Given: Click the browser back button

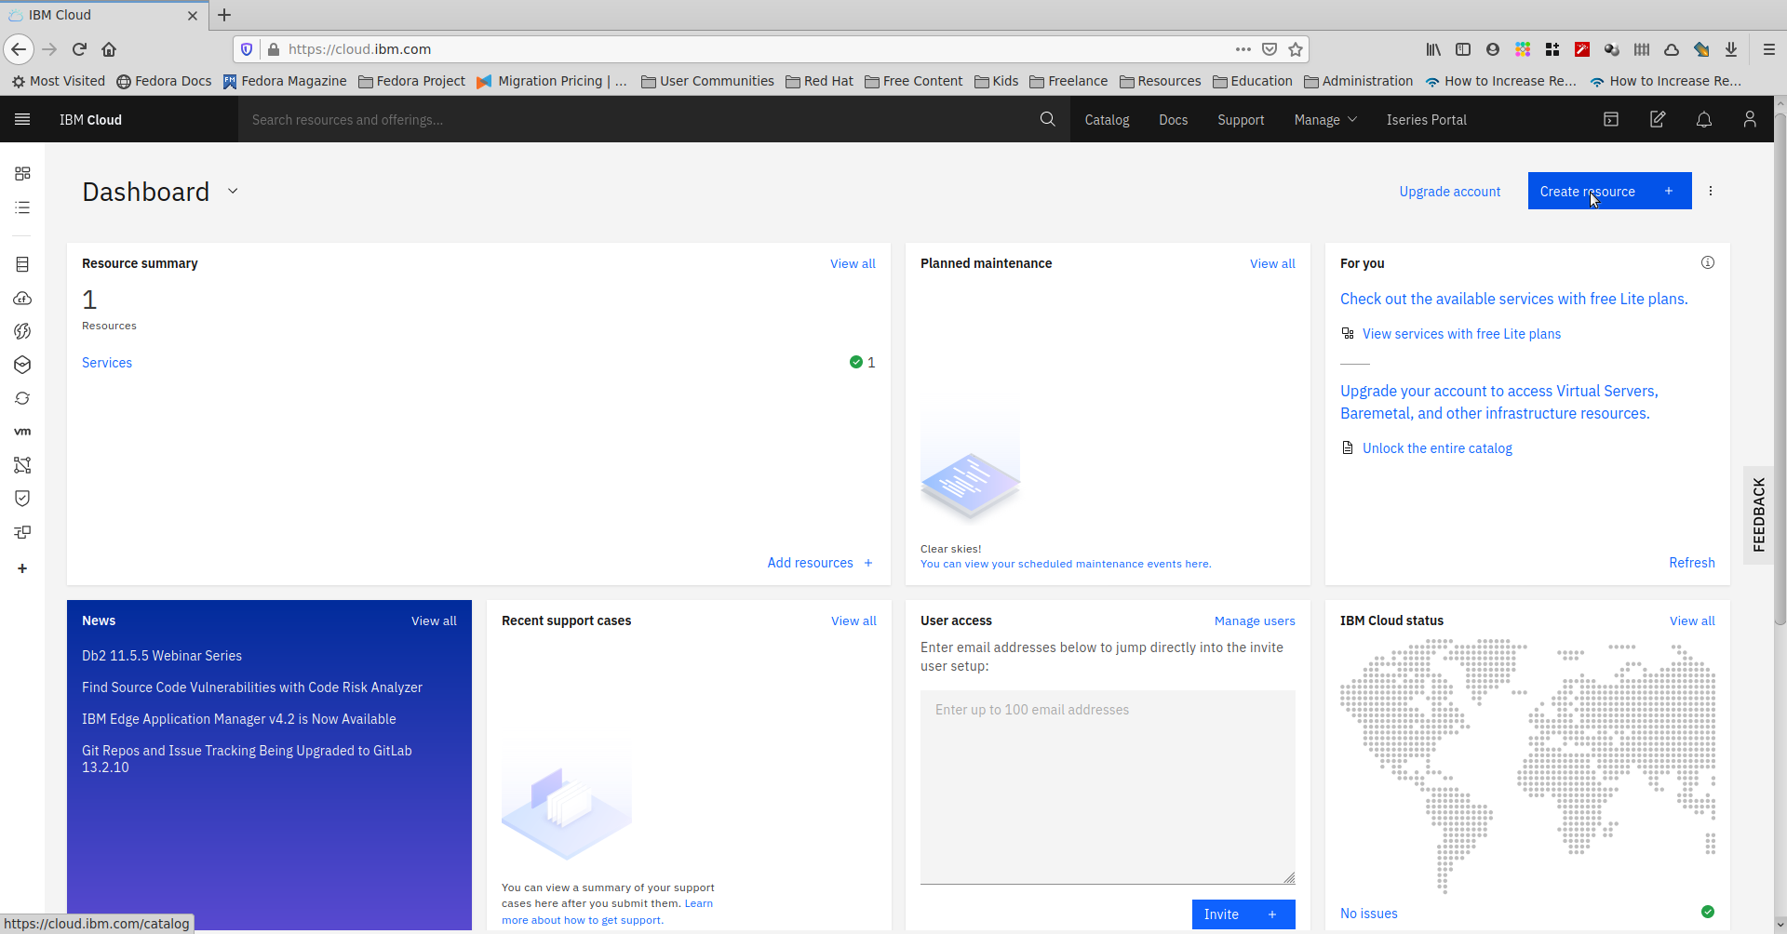Looking at the screenshot, I should [x=19, y=48].
